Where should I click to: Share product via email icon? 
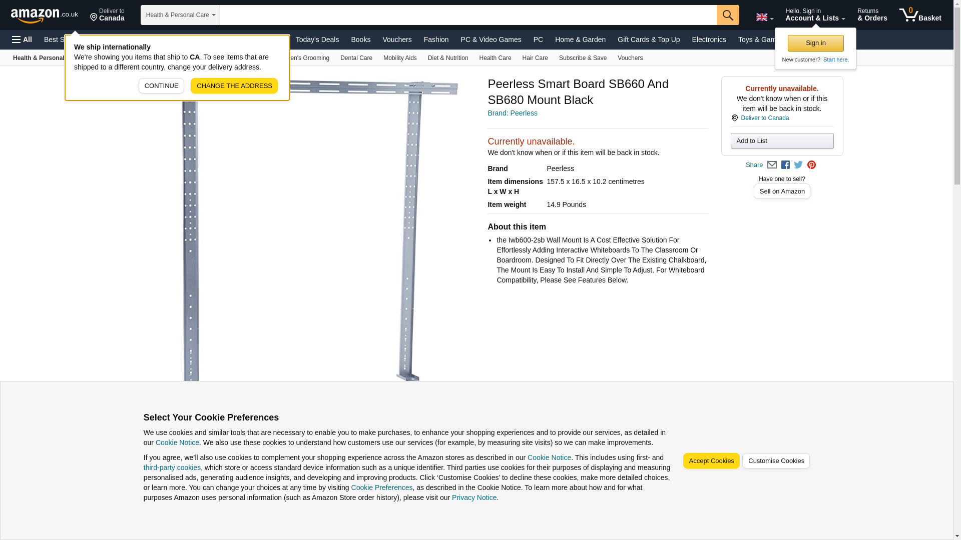772,165
